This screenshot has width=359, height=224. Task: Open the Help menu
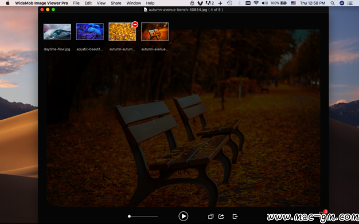150,3
